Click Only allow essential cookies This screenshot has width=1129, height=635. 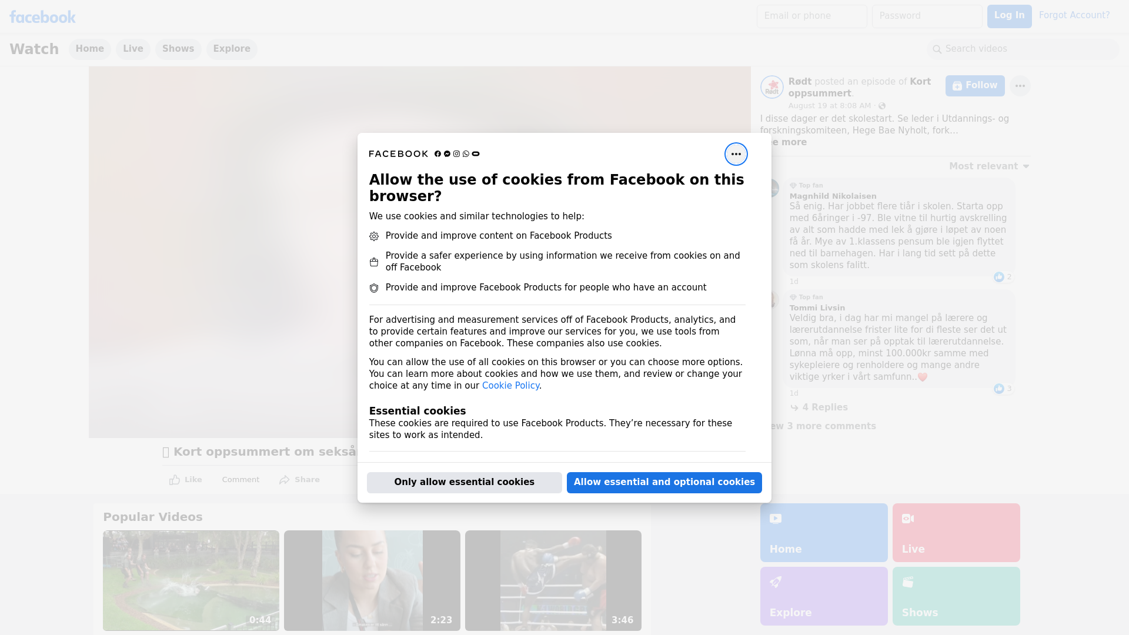click(x=464, y=482)
